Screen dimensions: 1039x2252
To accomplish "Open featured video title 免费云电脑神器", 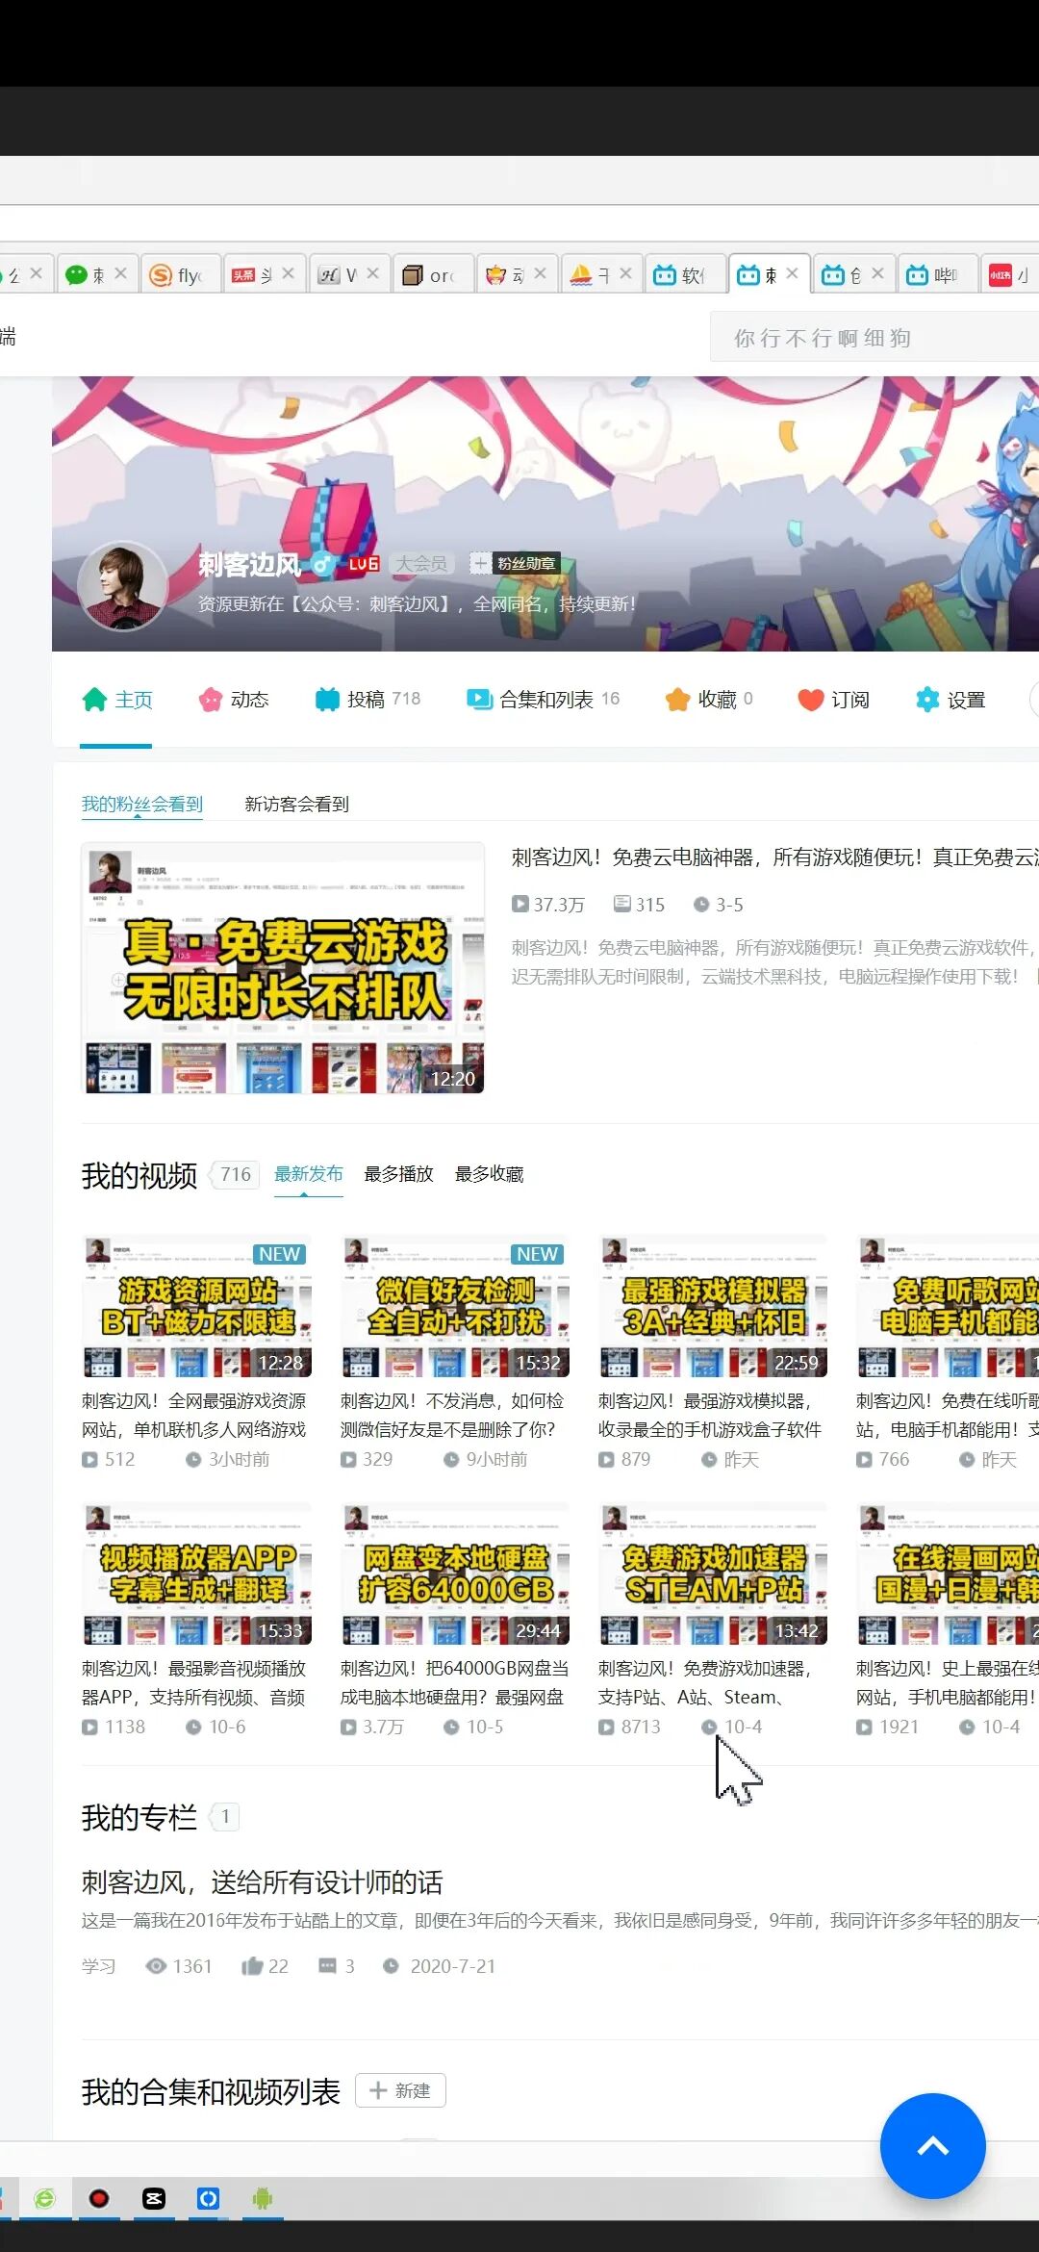I will 774,857.
